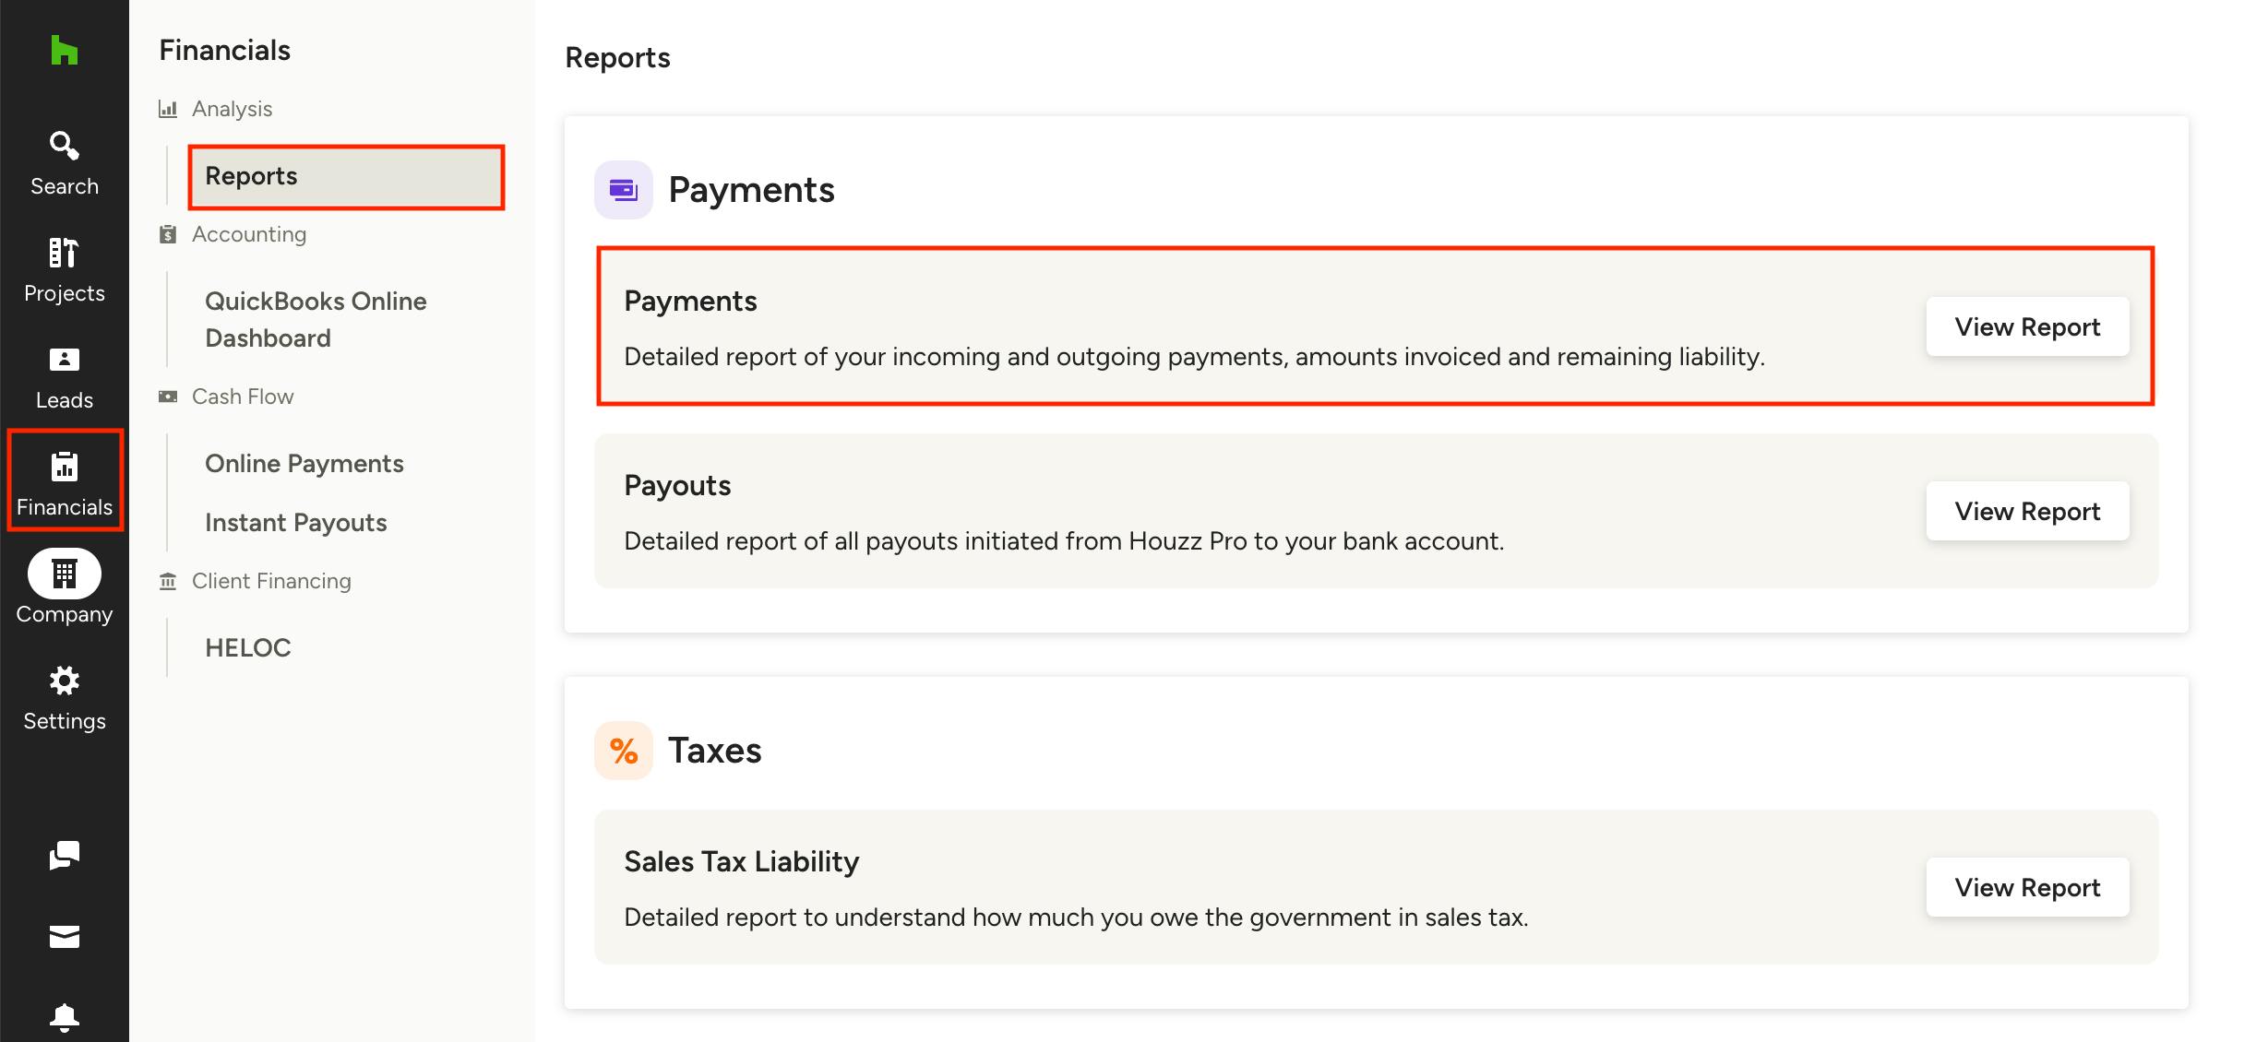Click the orange Taxes percent icon
The height and width of the screenshot is (1042, 2244).
(x=624, y=751)
